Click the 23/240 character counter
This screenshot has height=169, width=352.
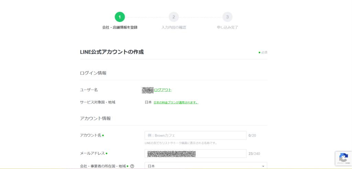[x=254, y=154]
